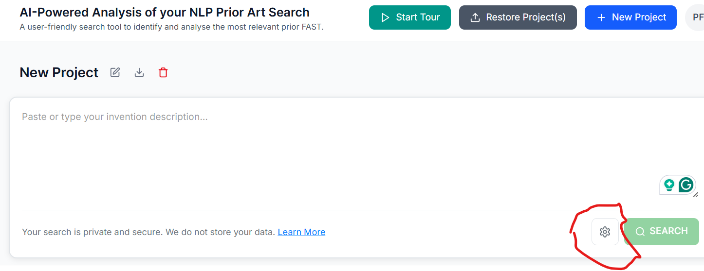Click the magnifier icon in SEARCH button

(x=640, y=232)
